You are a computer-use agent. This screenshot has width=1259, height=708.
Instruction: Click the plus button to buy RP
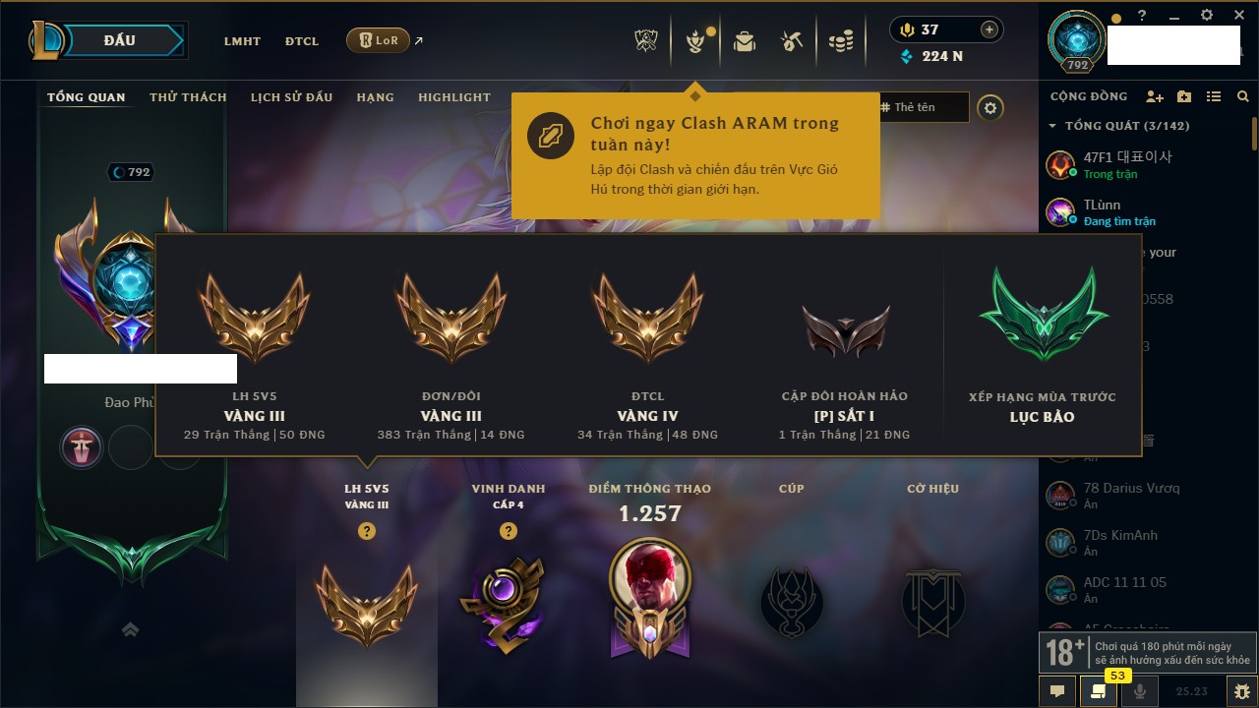coord(989,29)
